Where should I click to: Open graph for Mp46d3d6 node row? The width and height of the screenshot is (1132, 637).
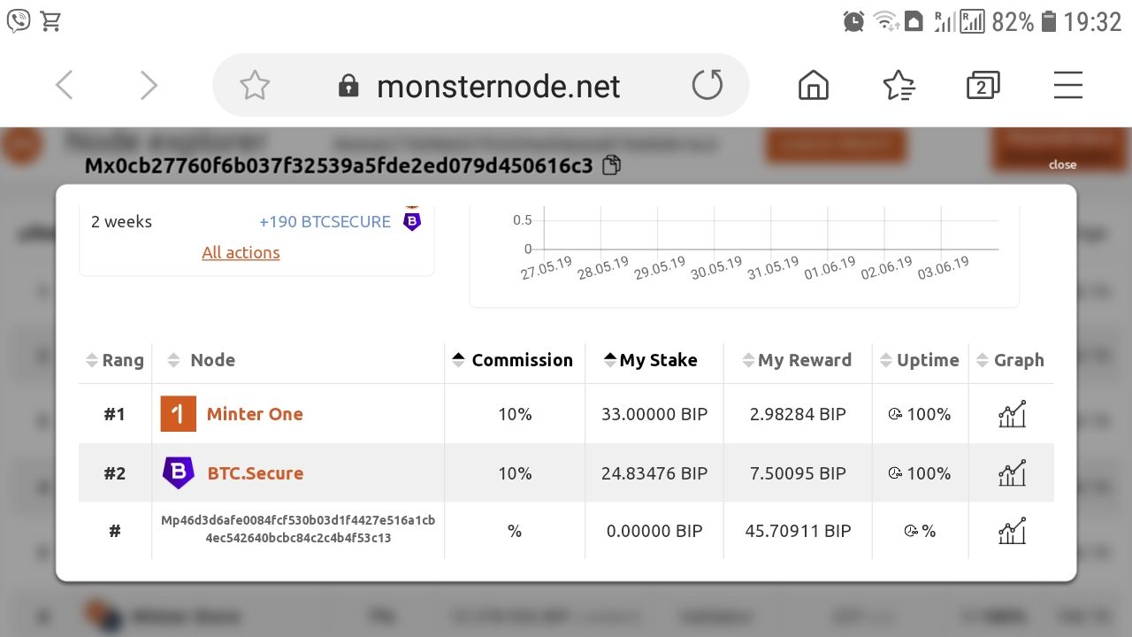click(1012, 531)
